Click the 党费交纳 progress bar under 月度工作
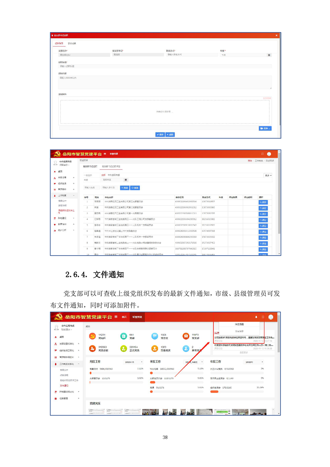 click(x=117, y=373)
